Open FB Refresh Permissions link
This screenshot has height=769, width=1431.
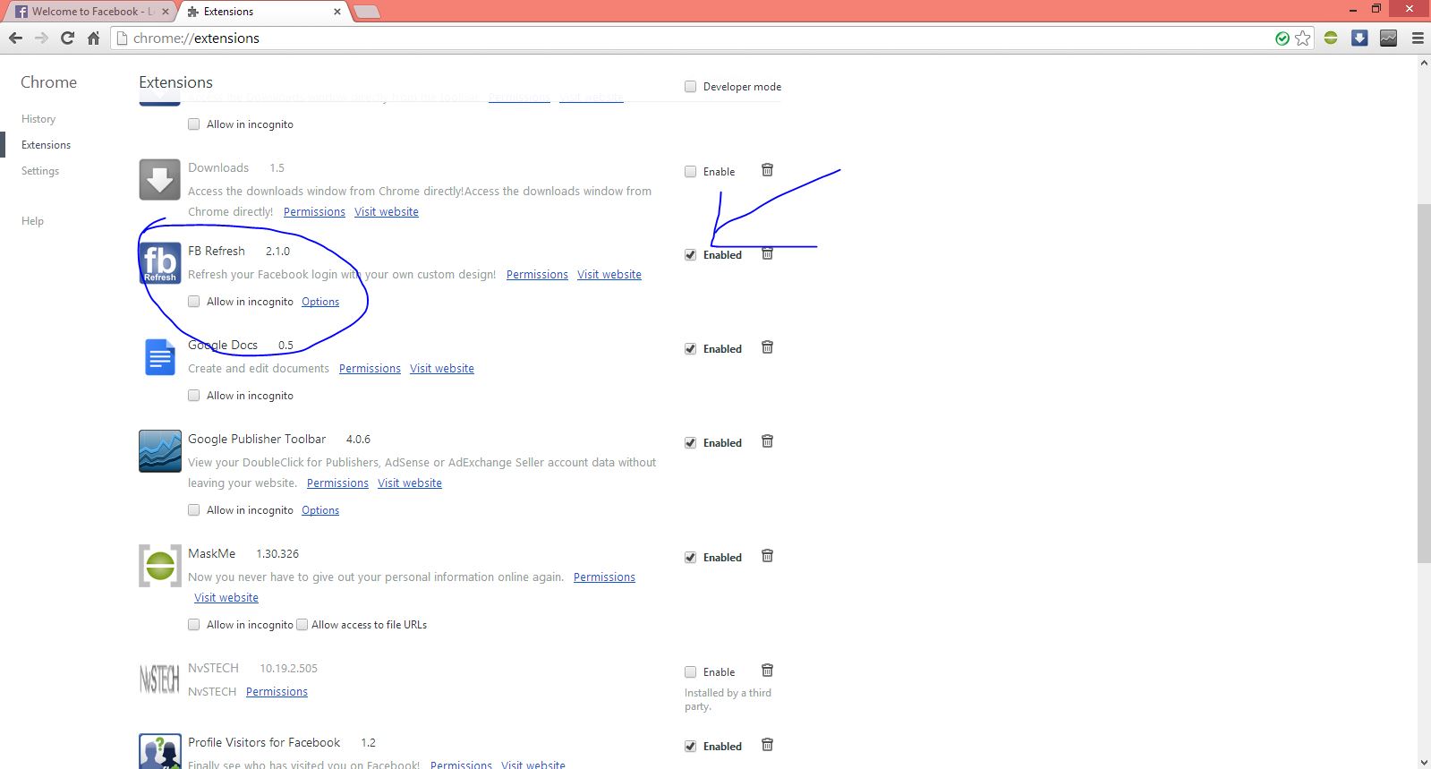(x=537, y=275)
